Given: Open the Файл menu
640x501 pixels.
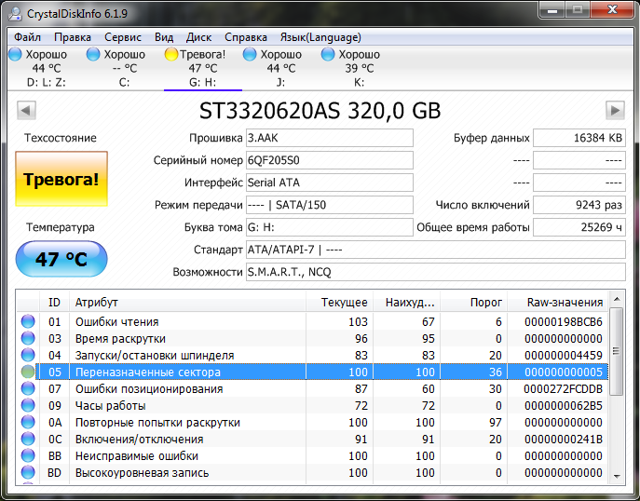Looking at the screenshot, I should (x=28, y=37).
